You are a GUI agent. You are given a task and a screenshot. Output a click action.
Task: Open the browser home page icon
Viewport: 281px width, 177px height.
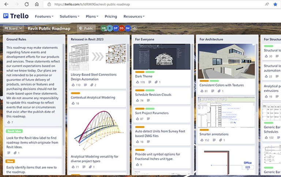pos(37,4)
